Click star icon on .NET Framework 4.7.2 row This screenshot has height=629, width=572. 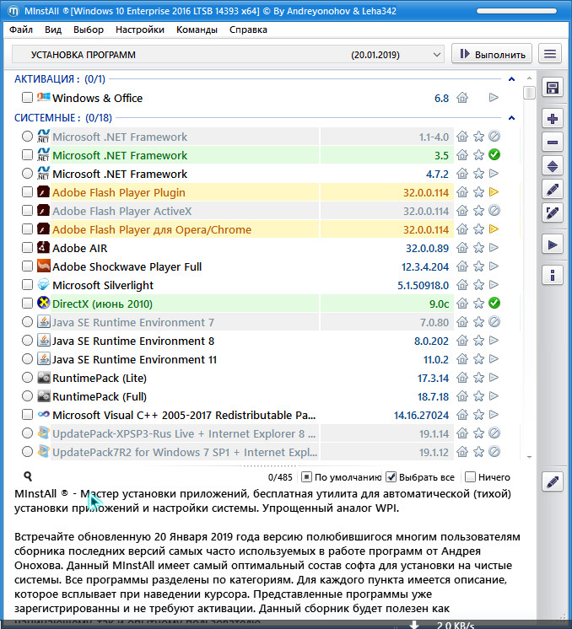478,174
